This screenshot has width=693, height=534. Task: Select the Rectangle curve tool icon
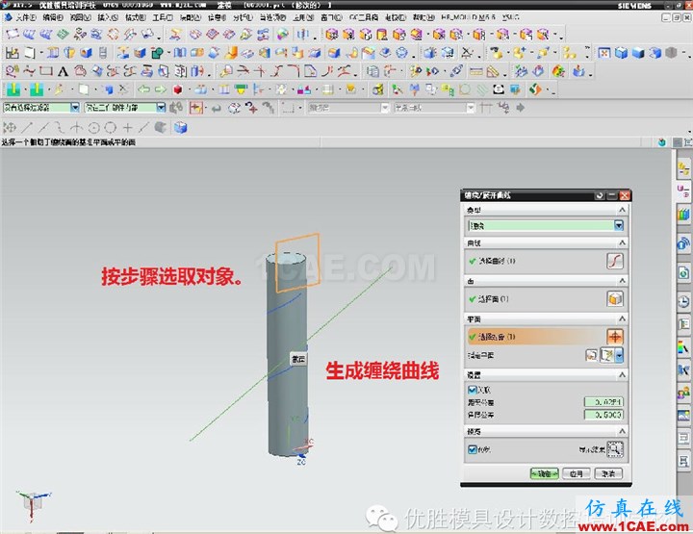click(46, 70)
